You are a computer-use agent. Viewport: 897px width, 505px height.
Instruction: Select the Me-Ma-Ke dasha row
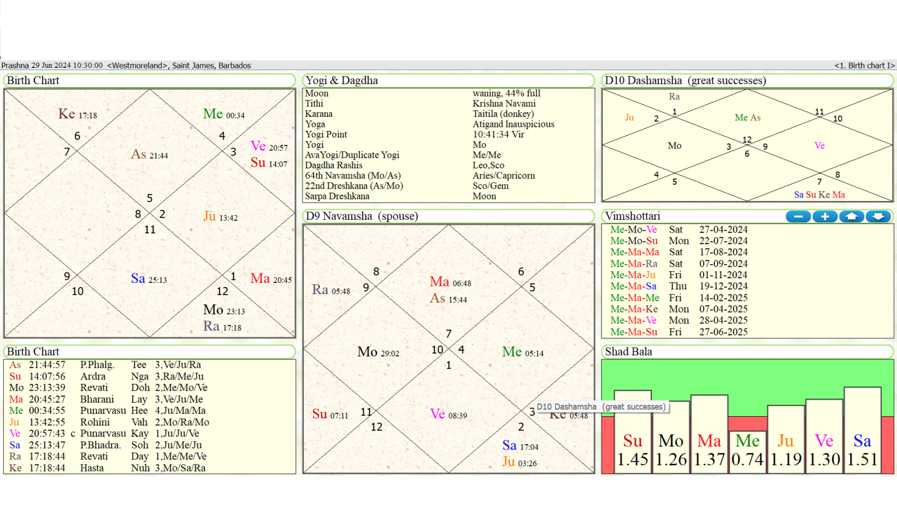pos(679,309)
